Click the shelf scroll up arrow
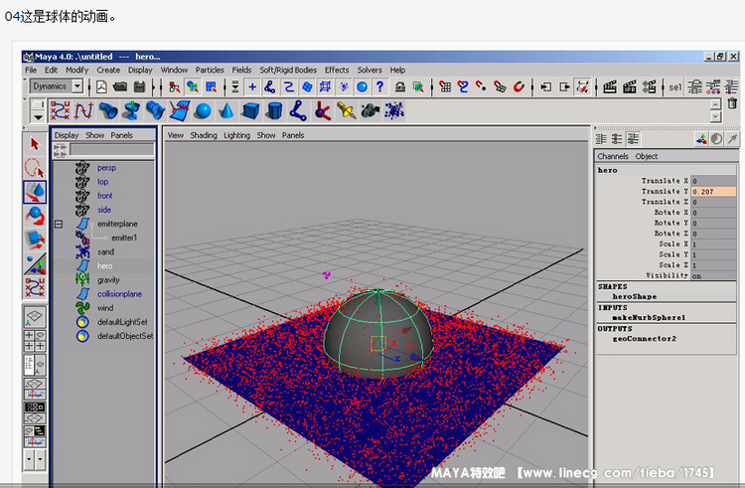Viewport: 745px width, 488px height. coord(715,104)
